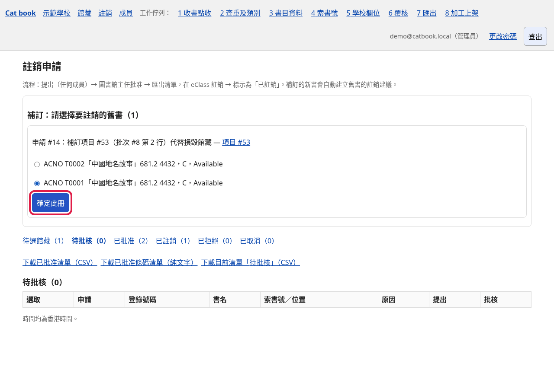The width and height of the screenshot is (554, 389).
Task: Go to queue step 5 學校欄位
Action: [x=363, y=13]
